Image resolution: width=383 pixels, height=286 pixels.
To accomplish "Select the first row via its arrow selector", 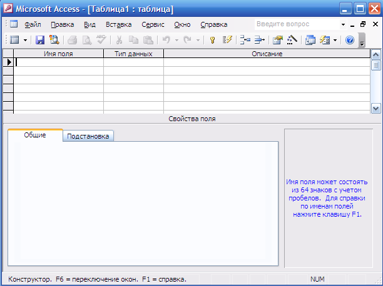I will click(8, 62).
